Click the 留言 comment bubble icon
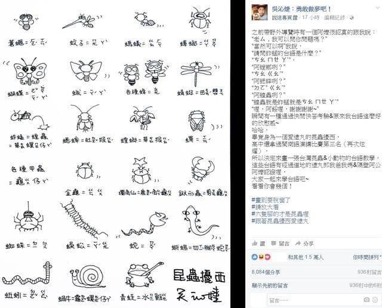382x308 pixels. (273, 243)
